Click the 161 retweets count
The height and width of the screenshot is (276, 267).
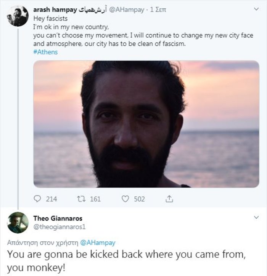click(95, 199)
